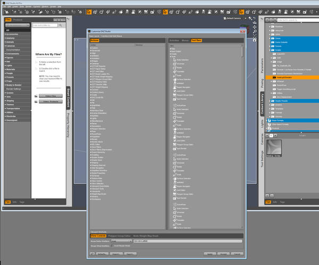Switch to the Menus tab in Customize dialog
The height and width of the screenshot is (265, 319).
(x=185, y=40)
